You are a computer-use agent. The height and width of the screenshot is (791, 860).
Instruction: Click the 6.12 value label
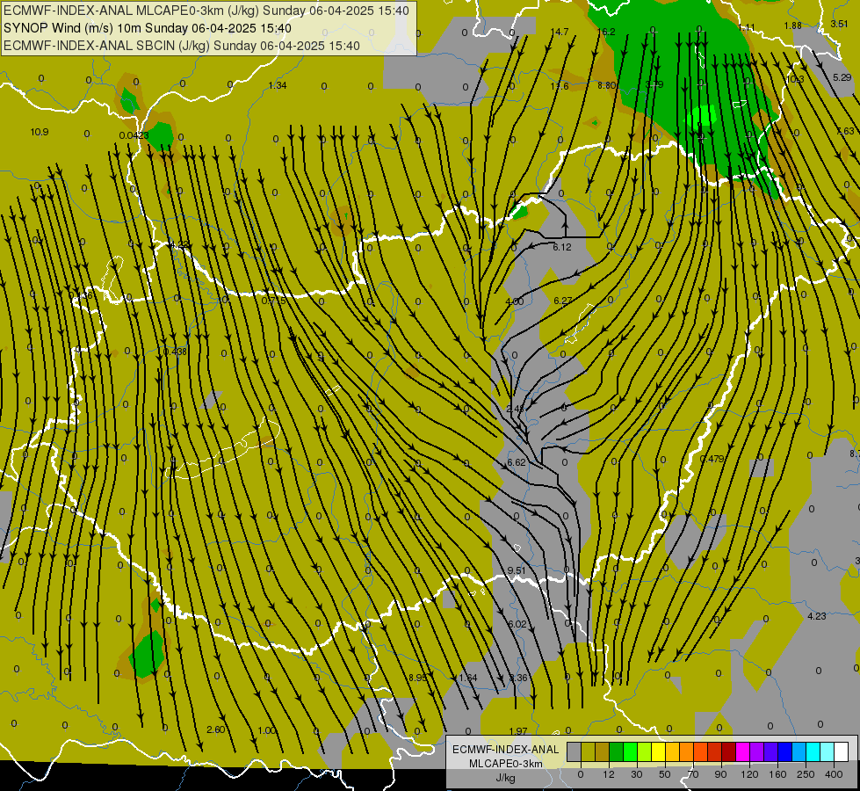click(x=562, y=248)
